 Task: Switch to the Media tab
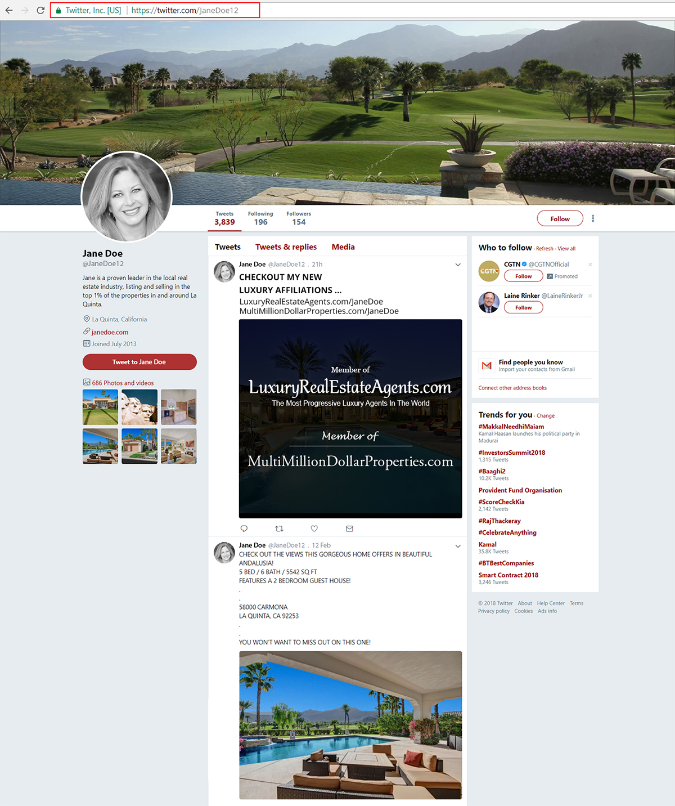343,247
